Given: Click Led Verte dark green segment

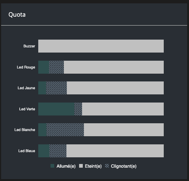Looking at the screenshot, I should (x=56, y=109).
